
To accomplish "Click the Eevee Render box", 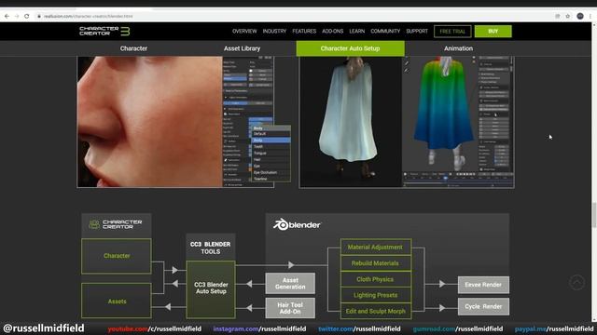I will click(483, 285).
